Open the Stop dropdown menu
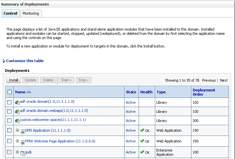This screenshot has width=235, height=159. (83, 80)
